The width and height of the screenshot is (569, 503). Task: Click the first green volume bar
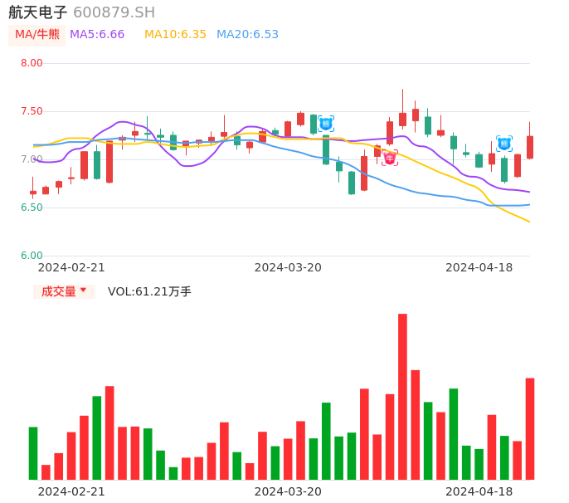pos(33,453)
